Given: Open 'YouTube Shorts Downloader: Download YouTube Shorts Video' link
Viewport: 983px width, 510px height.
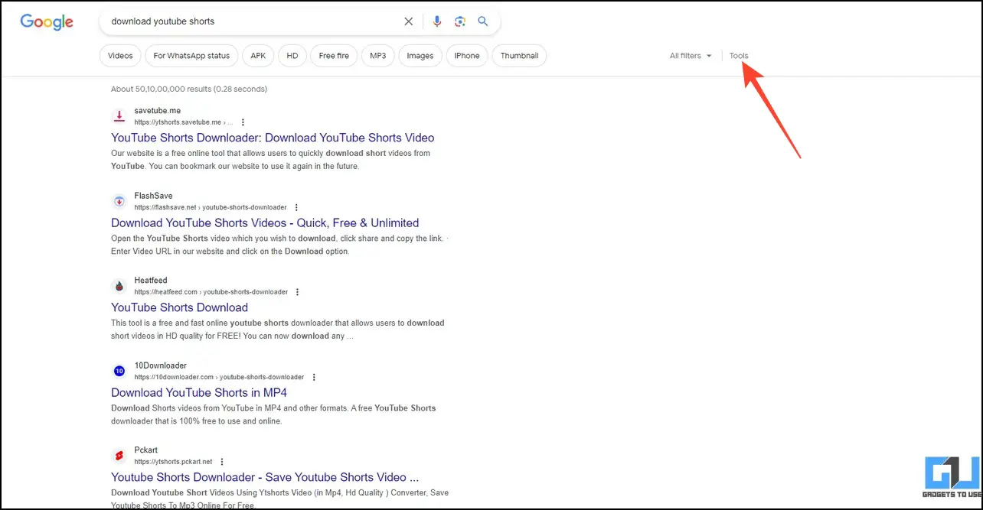Looking at the screenshot, I should point(273,138).
